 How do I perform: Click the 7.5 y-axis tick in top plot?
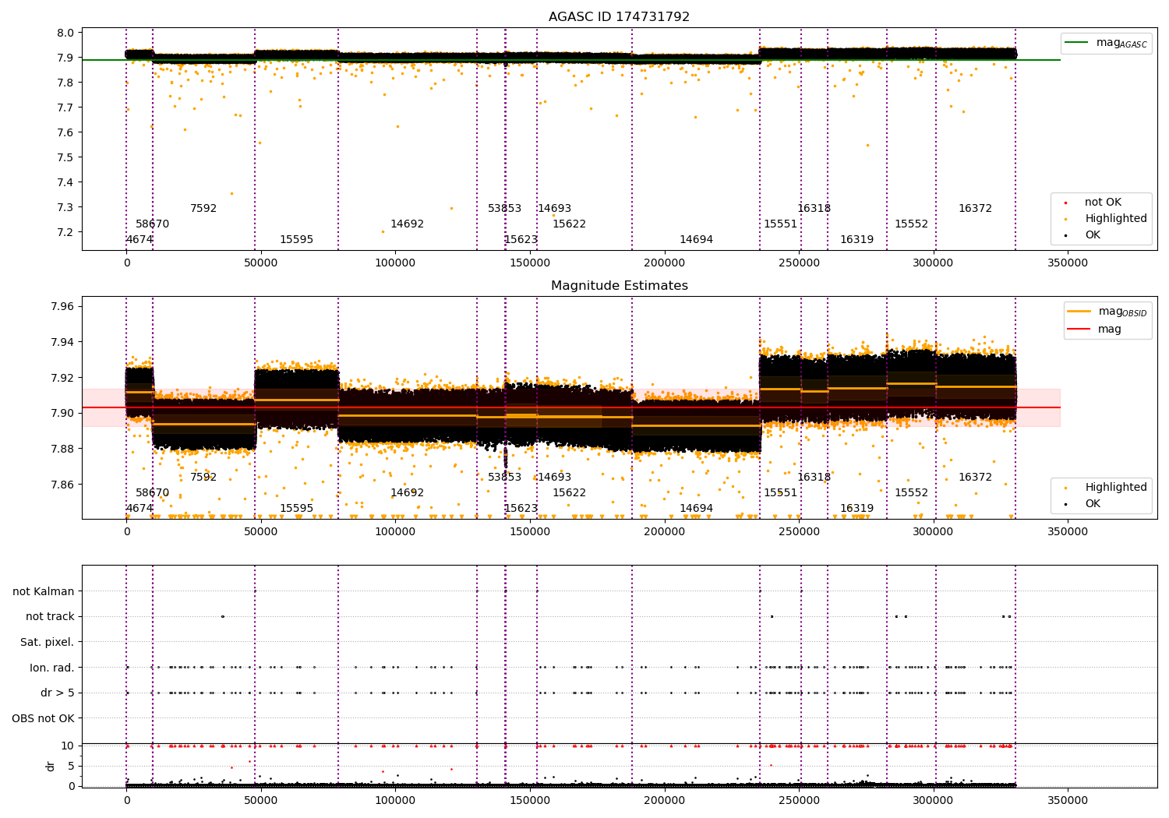(66, 157)
